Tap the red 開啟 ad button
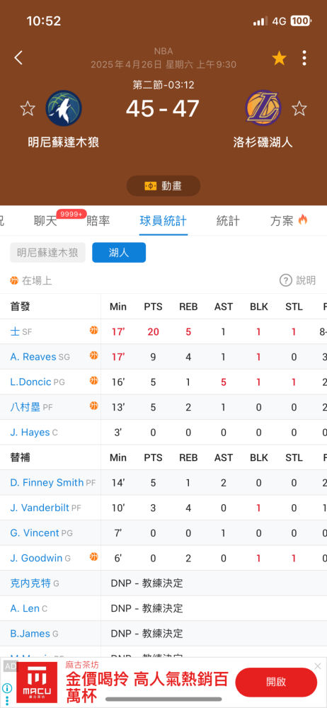 point(277,683)
